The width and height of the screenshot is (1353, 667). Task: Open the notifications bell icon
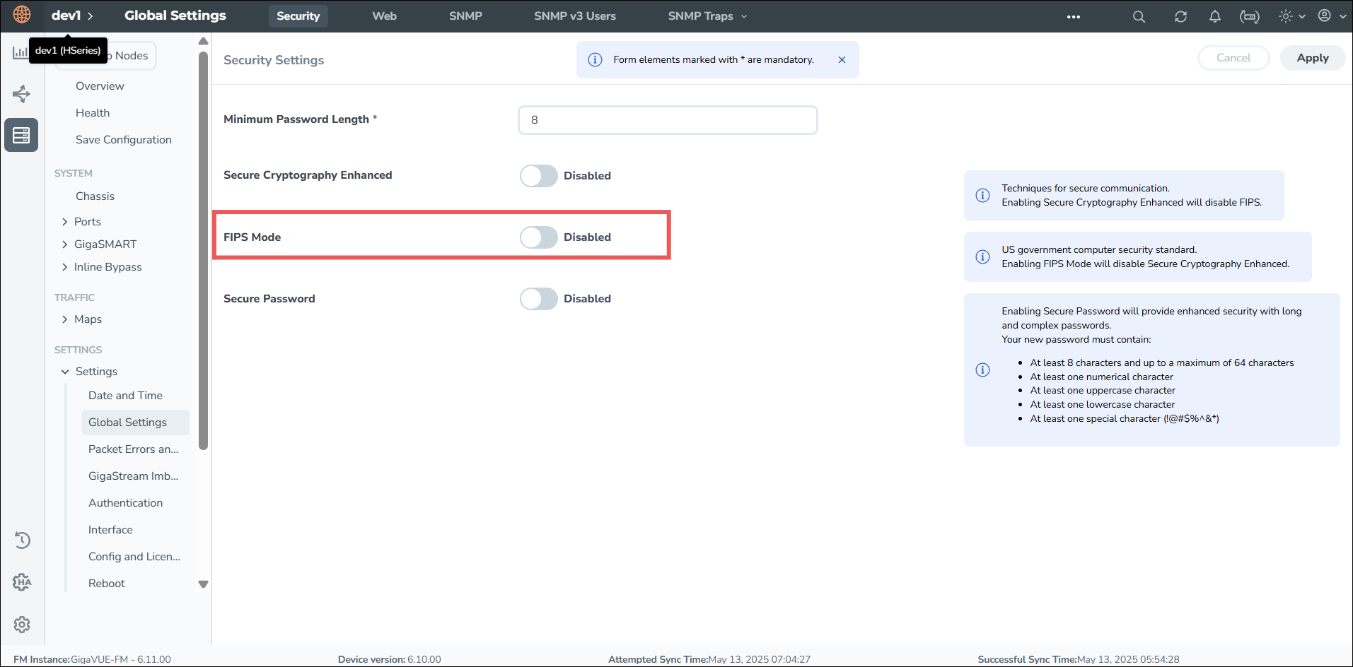[1214, 16]
